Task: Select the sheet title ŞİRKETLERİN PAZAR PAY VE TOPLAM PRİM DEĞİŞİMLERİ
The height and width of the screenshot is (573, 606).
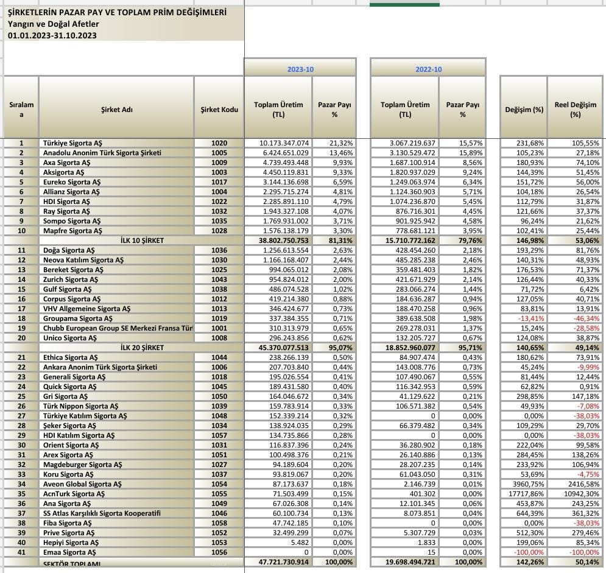Action: tap(117, 12)
